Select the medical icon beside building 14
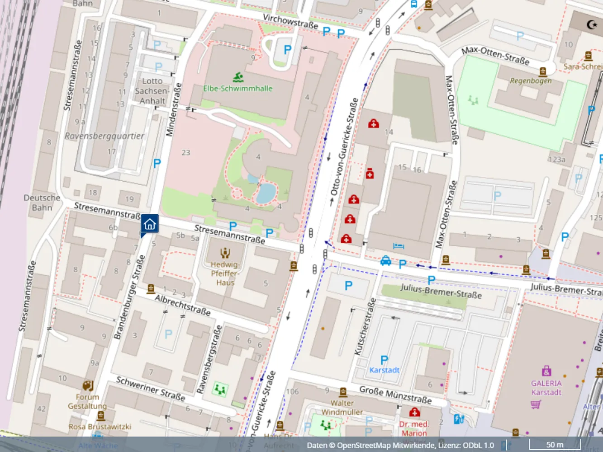This screenshot has height=452, width=603. pyautogui.click(x=373, y=123)
